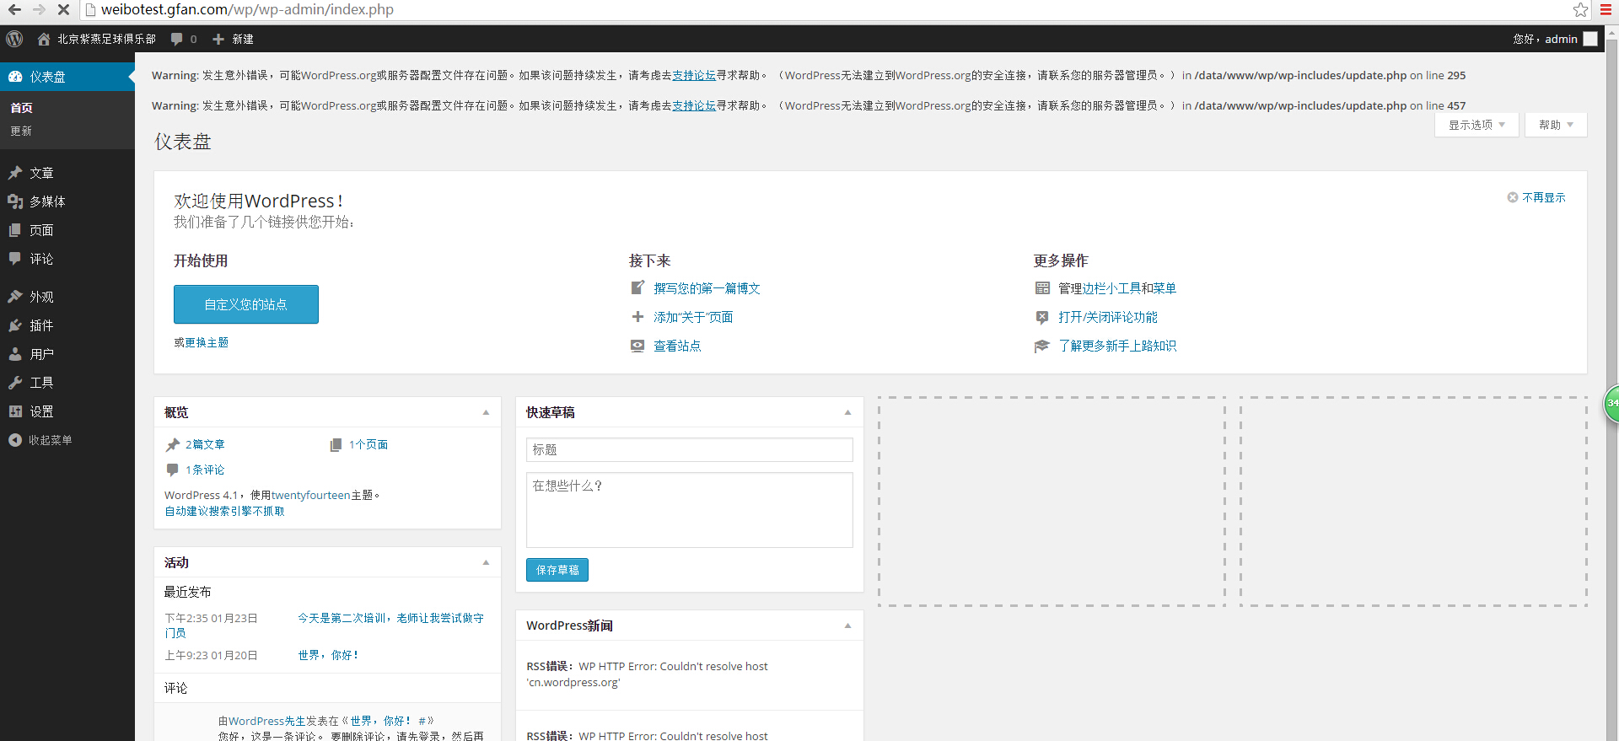This screenshot has height=741, width=1619.
Task: Click the comments bubble icon in admin bar
Action: (x=177, y=39)
